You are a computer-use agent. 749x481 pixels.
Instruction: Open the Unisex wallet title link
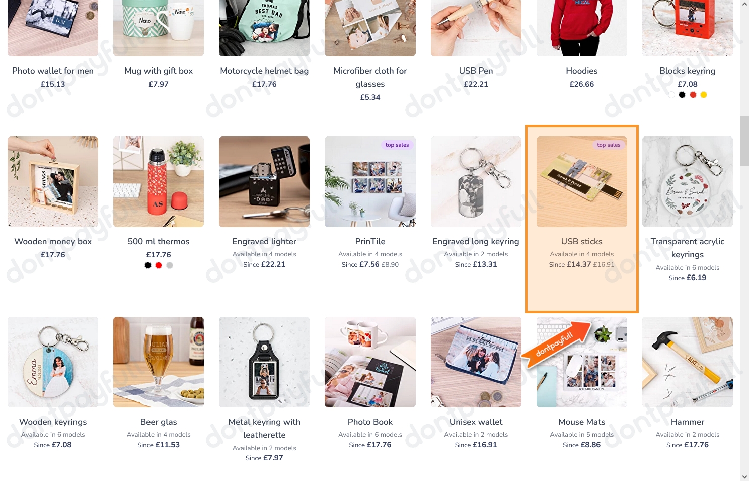point(476,422)
